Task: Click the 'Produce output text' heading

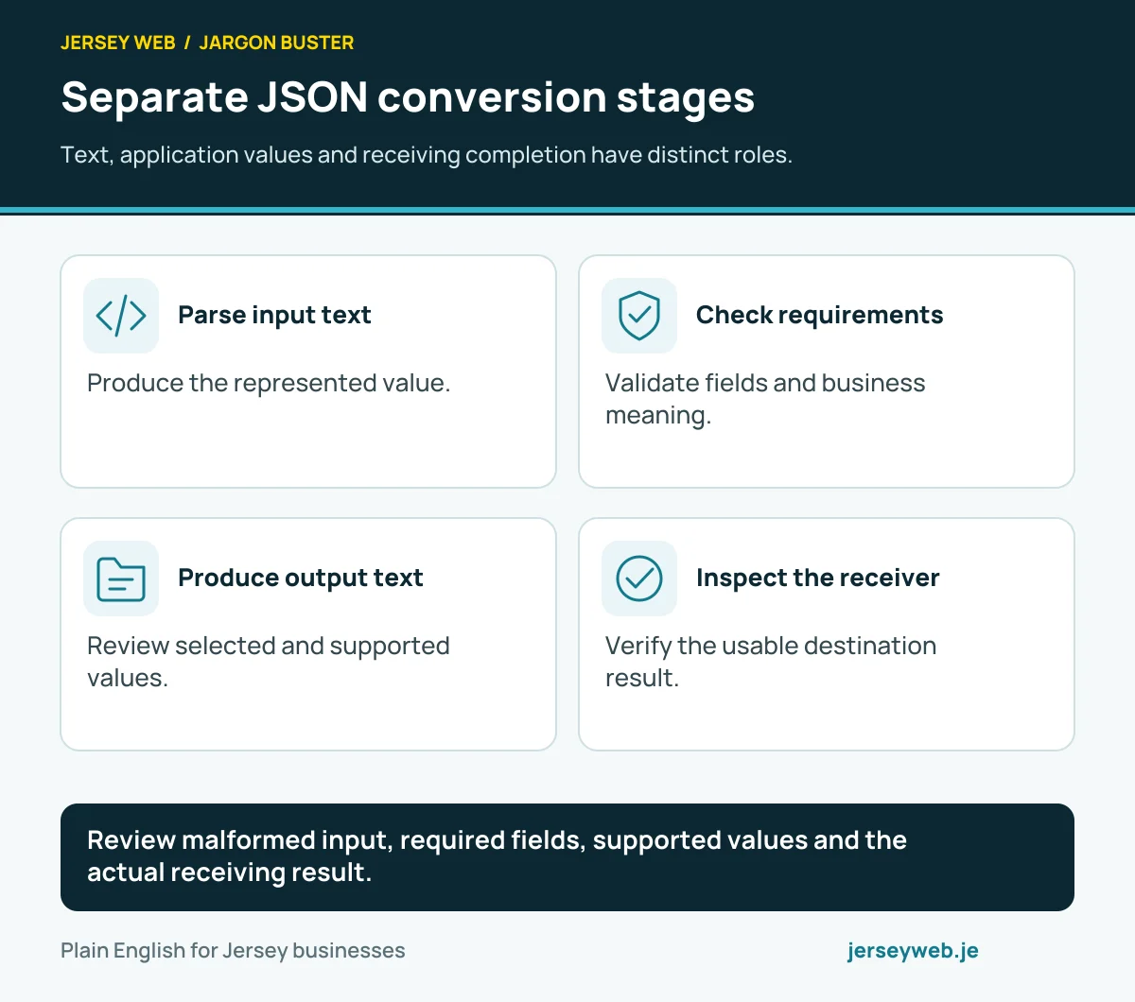Action: coord(300,578)
